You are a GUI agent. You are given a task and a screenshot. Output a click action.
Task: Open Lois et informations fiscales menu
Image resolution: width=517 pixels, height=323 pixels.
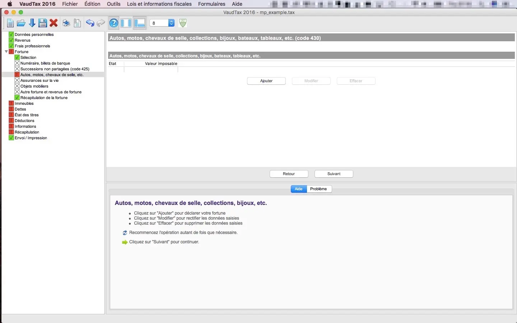(159, 4)
